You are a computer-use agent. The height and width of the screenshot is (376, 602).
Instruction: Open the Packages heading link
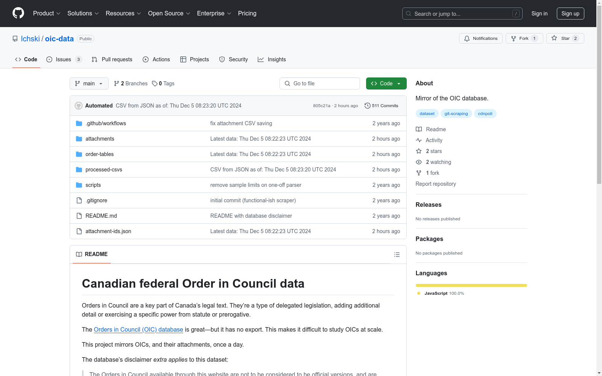click(x=429, y=239)
